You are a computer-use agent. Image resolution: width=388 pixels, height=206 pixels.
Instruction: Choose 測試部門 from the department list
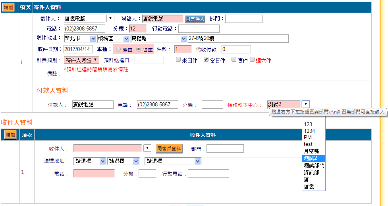click(314, 165)
